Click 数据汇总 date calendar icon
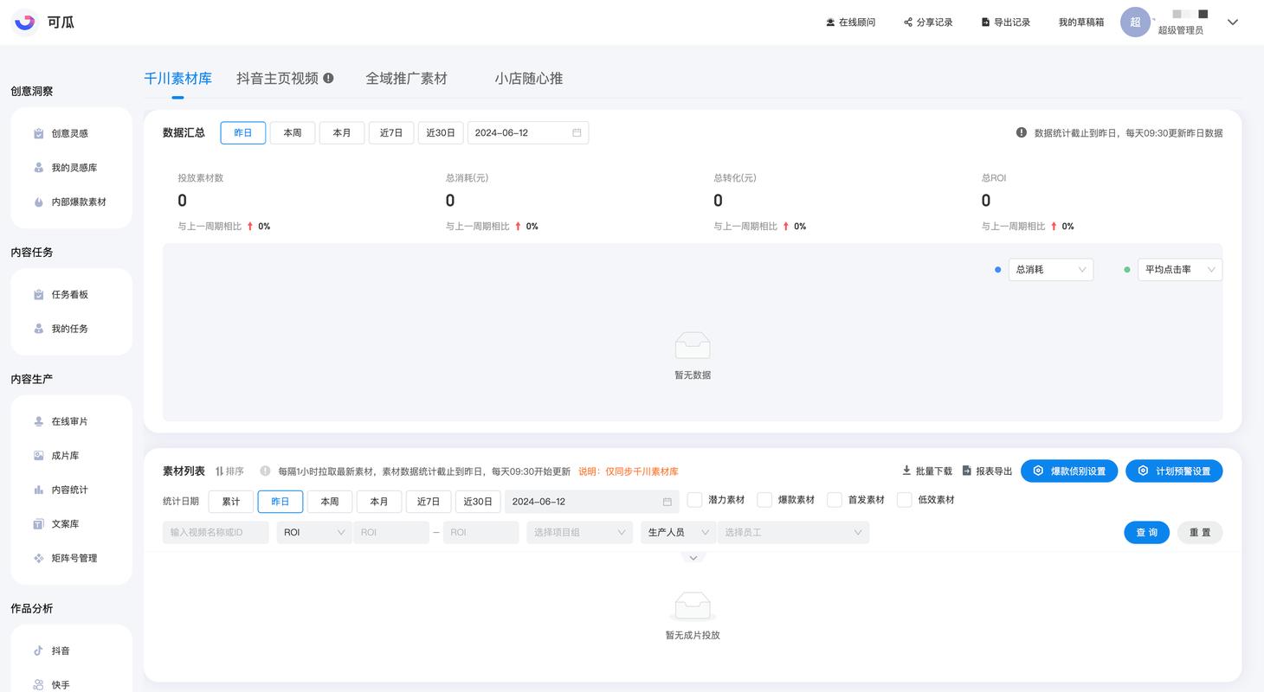Screen dimensions: 1264x692 coord(577,133)
